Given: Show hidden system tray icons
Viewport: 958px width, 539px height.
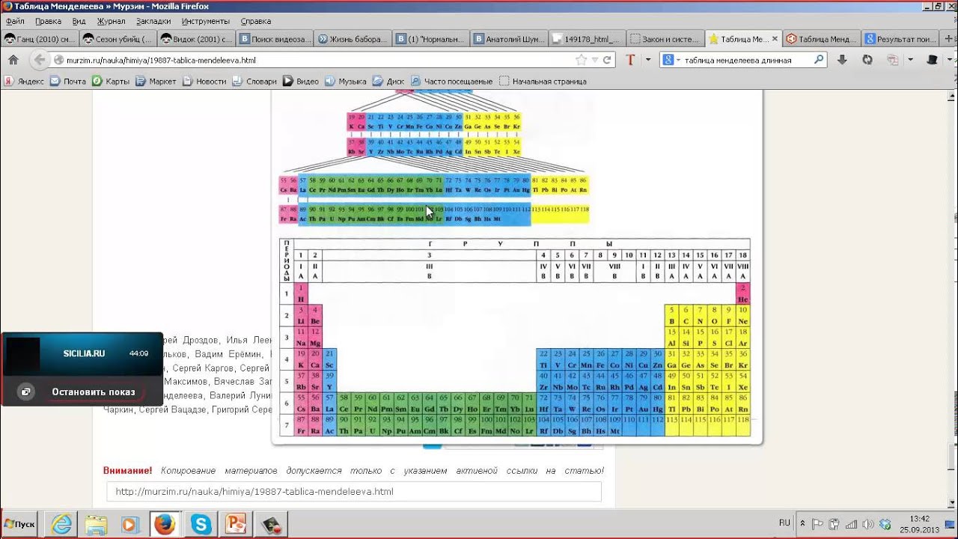Looking at the screenshot, I should point(802,523).
